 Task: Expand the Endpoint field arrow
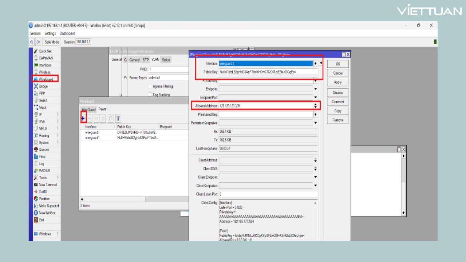click(315, 89)
